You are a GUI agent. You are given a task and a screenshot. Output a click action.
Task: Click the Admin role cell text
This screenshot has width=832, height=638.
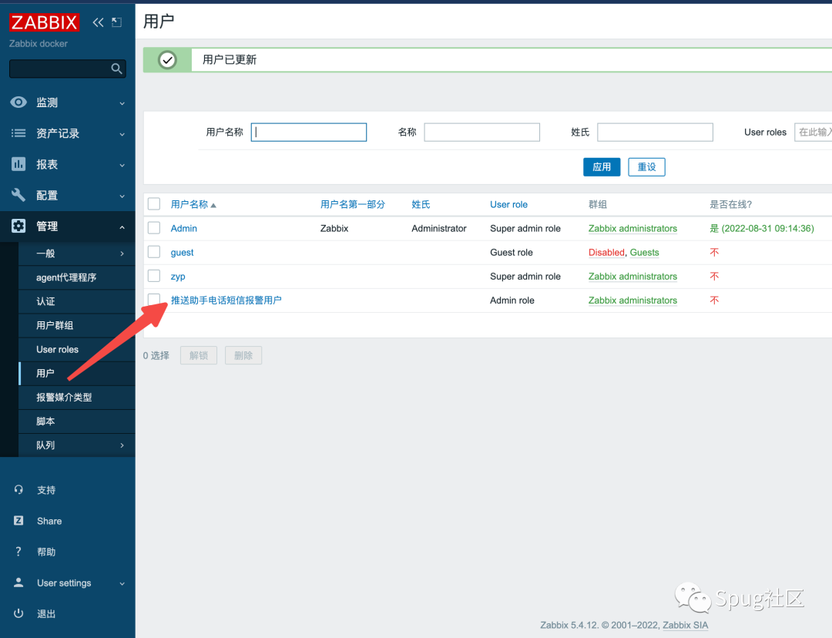point(512,301)
